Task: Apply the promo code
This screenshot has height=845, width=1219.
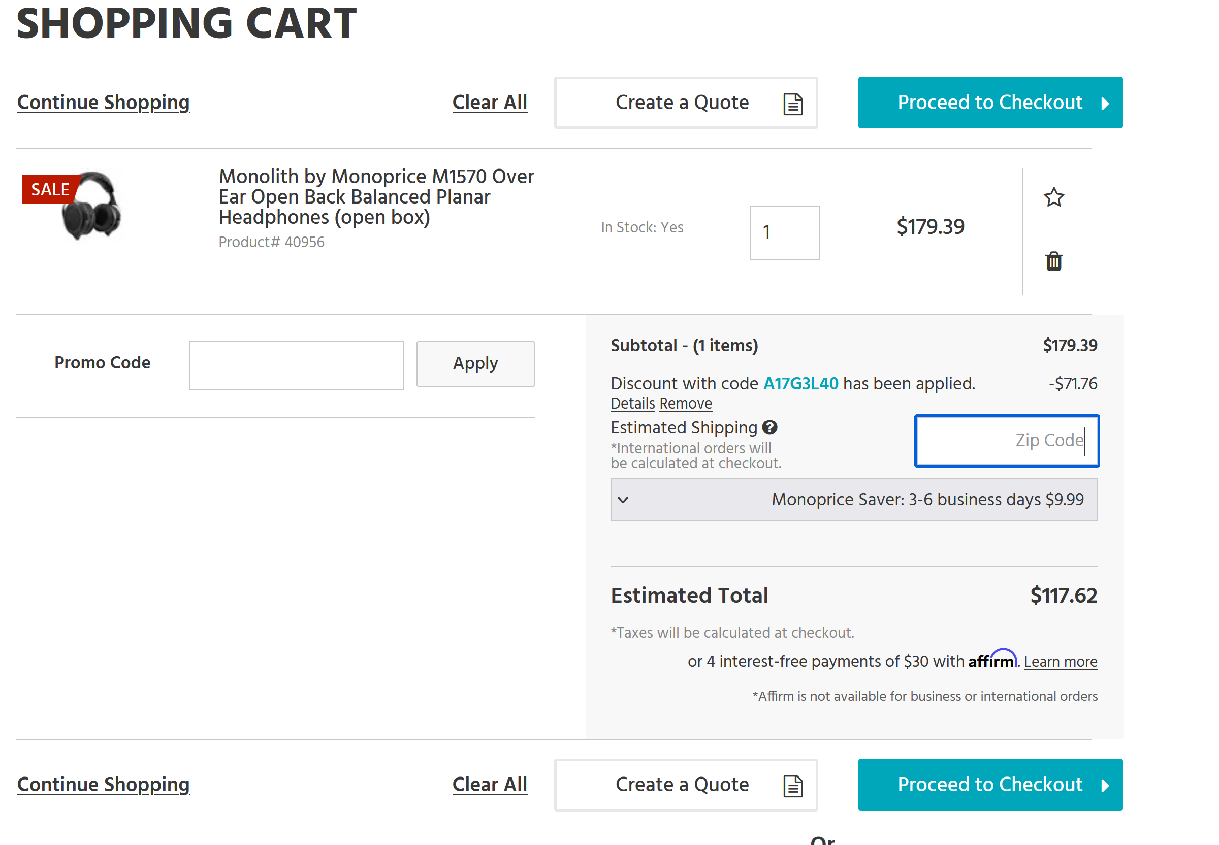Action: (x=475, y=364)
